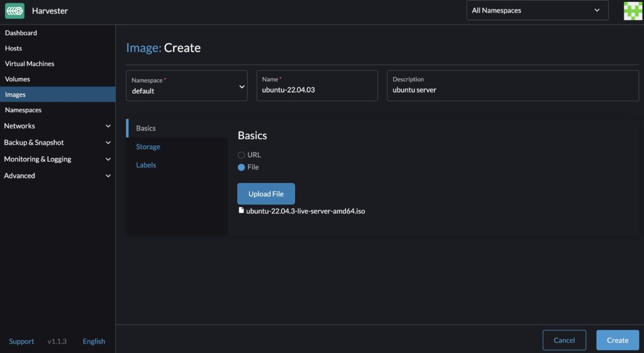Open the user avatar menu
Image resolution: width=644 pixels, height=353 pixels.
(632, 11)
